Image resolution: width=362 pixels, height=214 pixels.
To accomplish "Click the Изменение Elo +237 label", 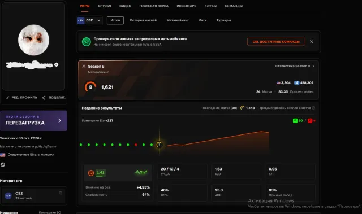I will tap(97, 121).
